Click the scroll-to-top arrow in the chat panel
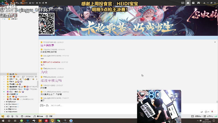This screenshot has width=218, height=123. pyautogui.click(x=215, y=42)
